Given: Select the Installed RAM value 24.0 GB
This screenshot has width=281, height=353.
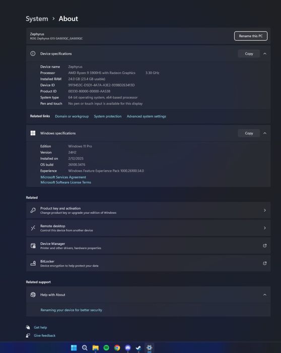Looking at the screenshot, I should 87,79.
